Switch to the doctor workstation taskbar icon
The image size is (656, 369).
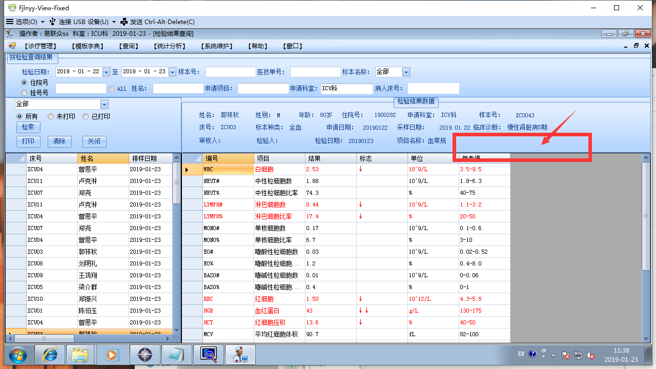240,355
